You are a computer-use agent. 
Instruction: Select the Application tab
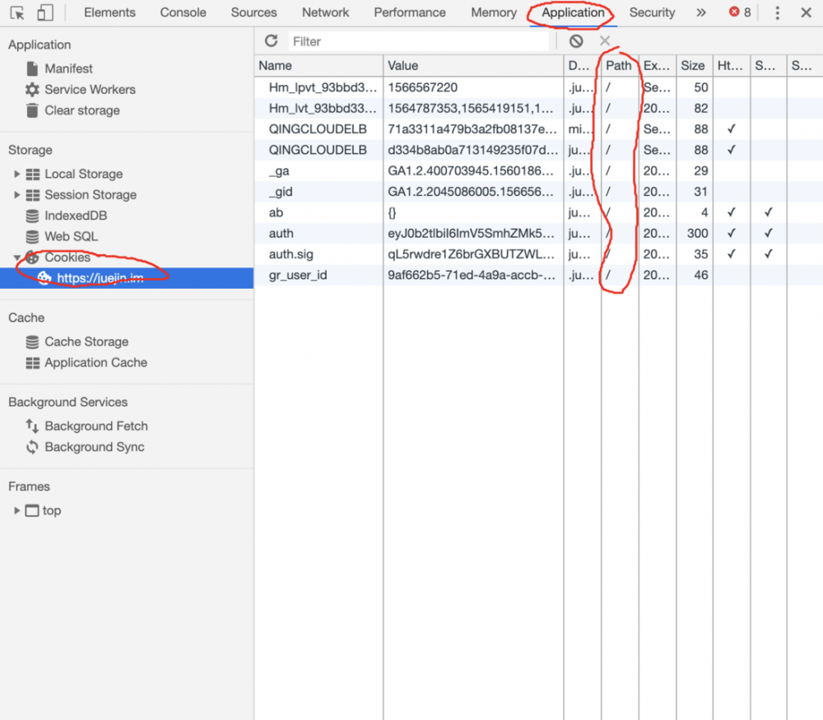click(573, 12)
